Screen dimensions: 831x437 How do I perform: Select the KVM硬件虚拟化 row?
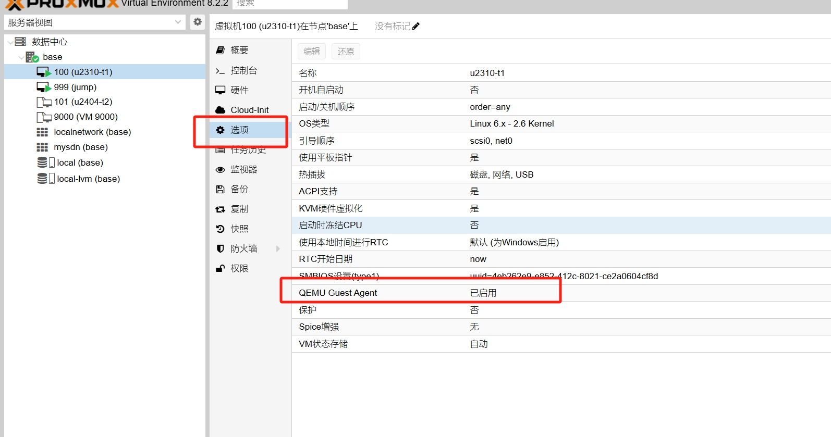click(561, 208)
